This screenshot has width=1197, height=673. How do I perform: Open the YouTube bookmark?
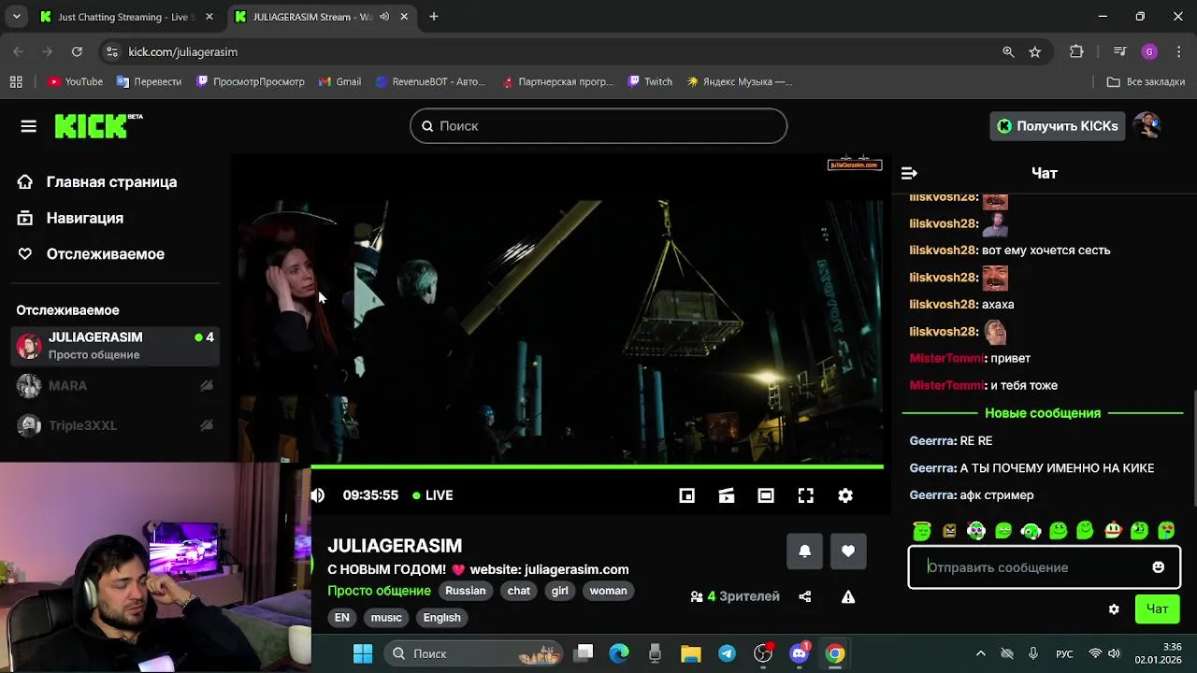(75, 82)
